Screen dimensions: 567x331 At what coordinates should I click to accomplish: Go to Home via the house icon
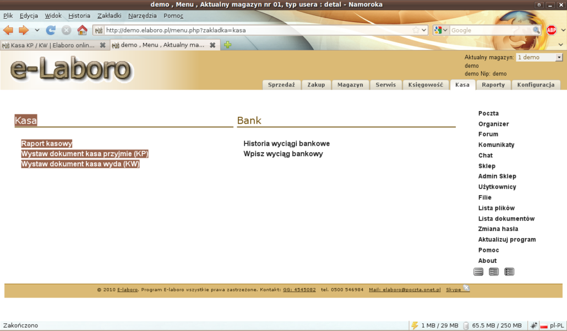tap(82, 30)
